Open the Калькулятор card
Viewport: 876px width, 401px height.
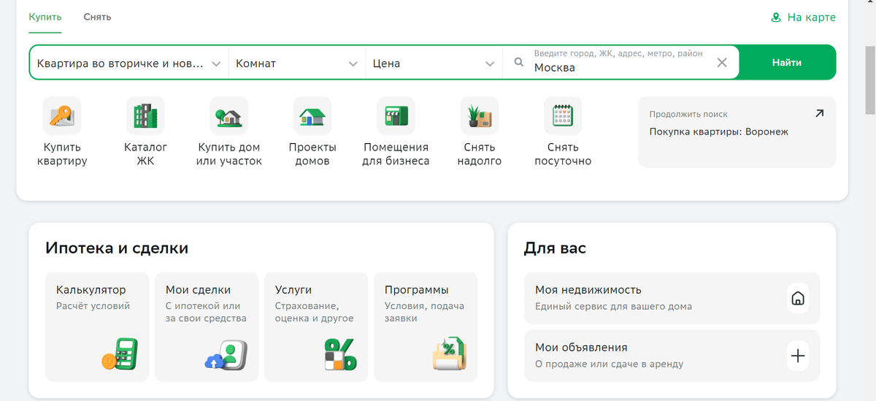tap(97, 327)
